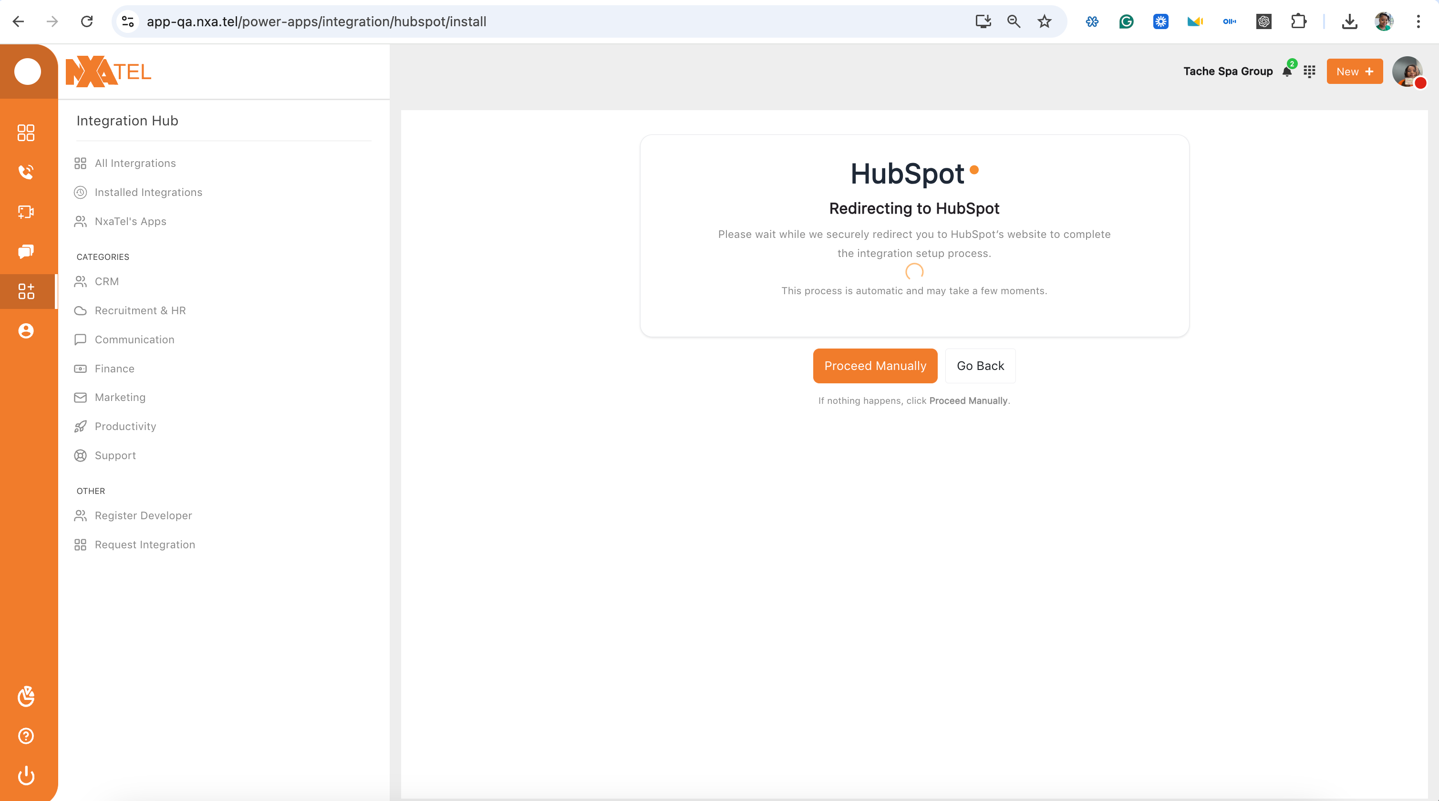This screenshot has width=1439, height=801.
Task: Click the Proceed Manually button
Action: point(875,366)
